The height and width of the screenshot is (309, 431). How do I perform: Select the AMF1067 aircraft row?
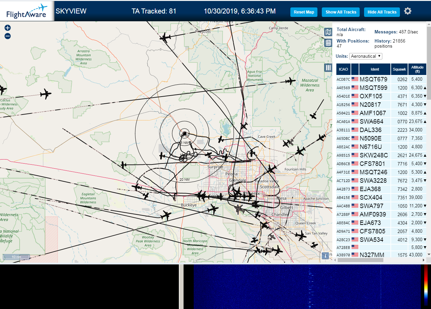coord(381,113)
